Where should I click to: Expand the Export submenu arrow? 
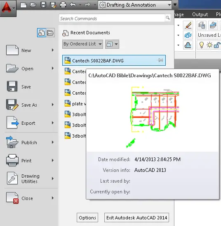pyautogui.click(x=53, y=123)
